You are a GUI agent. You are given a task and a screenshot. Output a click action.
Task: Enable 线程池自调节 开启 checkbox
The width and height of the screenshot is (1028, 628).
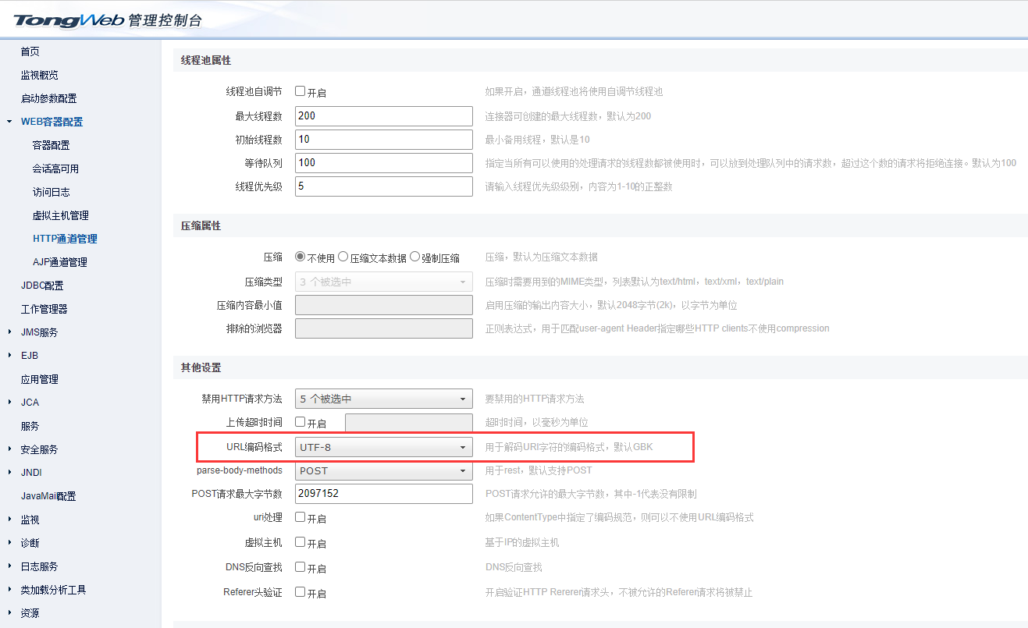[x=300, y=90]
